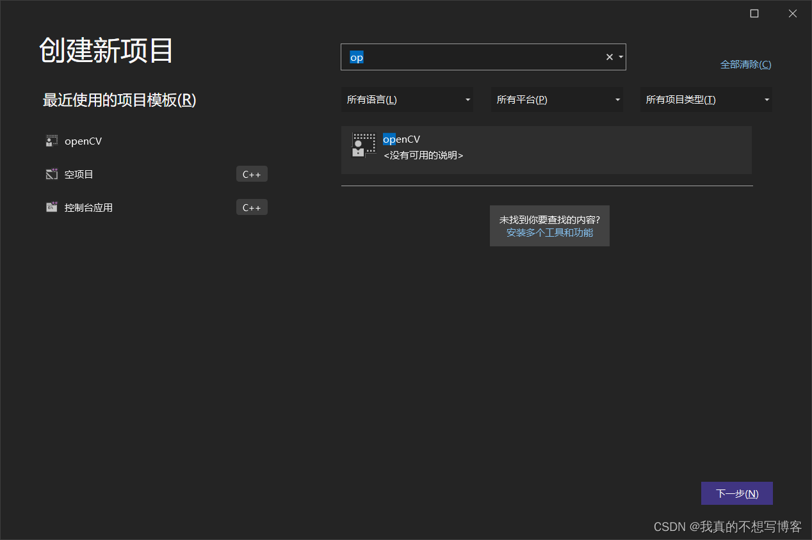The width and height of the screenshot is (812, 540).
Task: Open 安装多个工具和功能 link
Action: coord(549,232)
